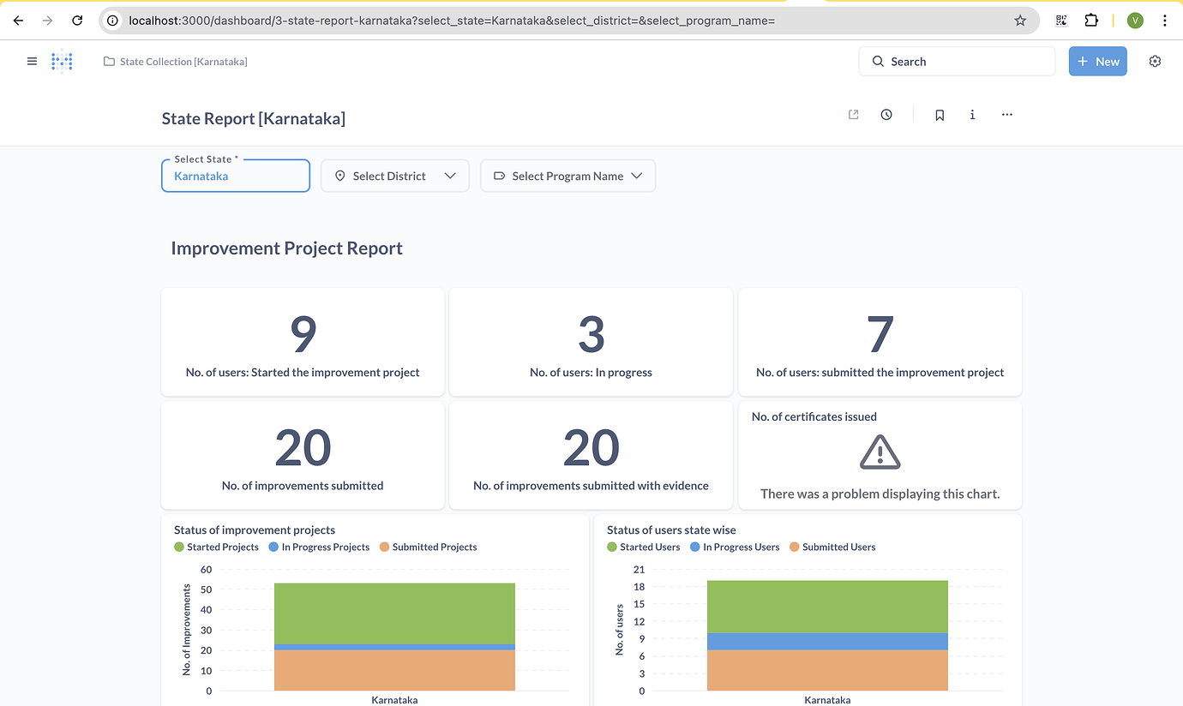Bookmark page with the star icon
The image size is (1183, 706).
1020,21
